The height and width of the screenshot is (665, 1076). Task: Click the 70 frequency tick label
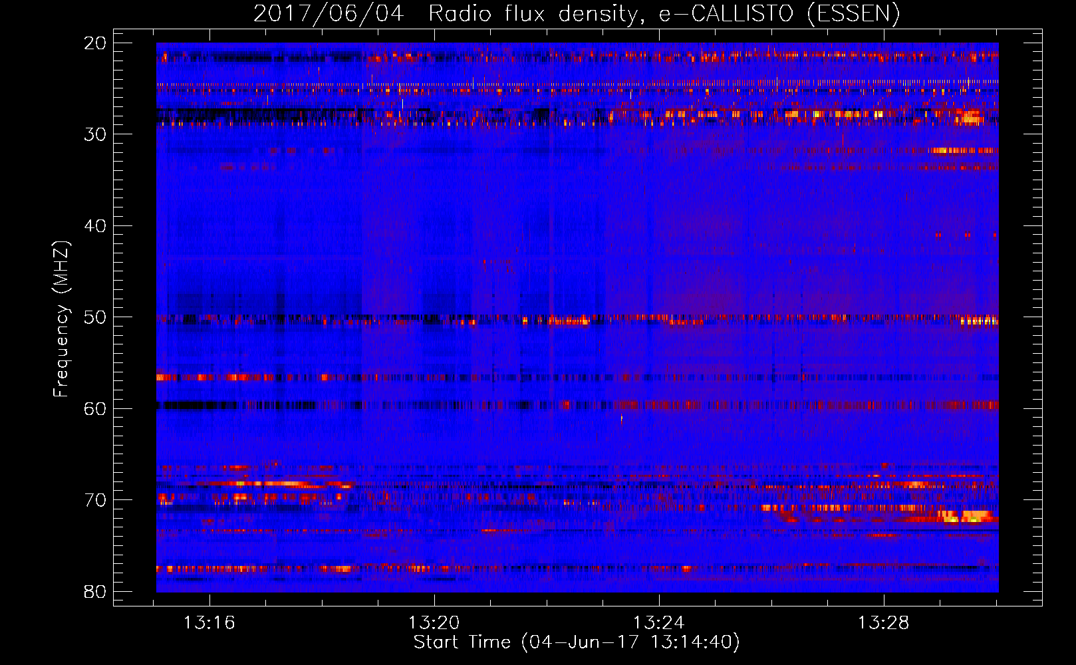[x=95, y=500]
